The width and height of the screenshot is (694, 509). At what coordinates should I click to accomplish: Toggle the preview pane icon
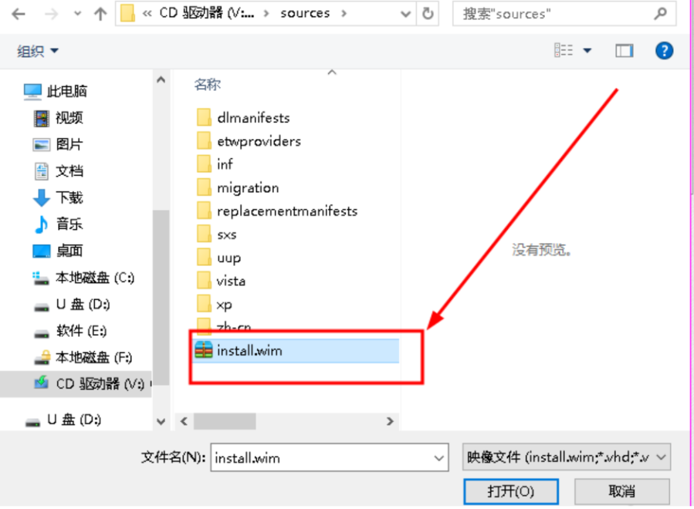(x=624, y=51)
